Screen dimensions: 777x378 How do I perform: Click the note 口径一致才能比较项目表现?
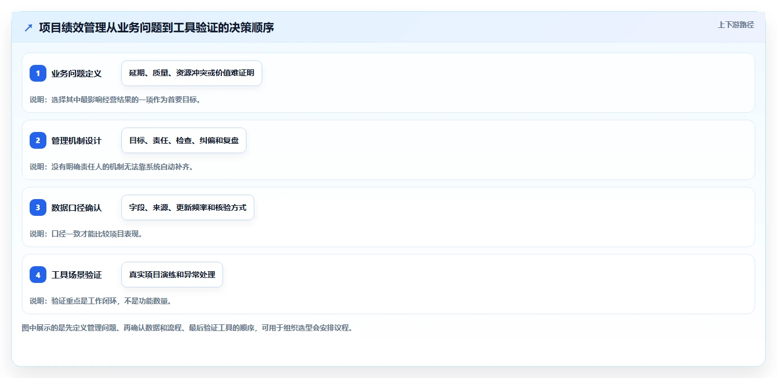[86, 234]
